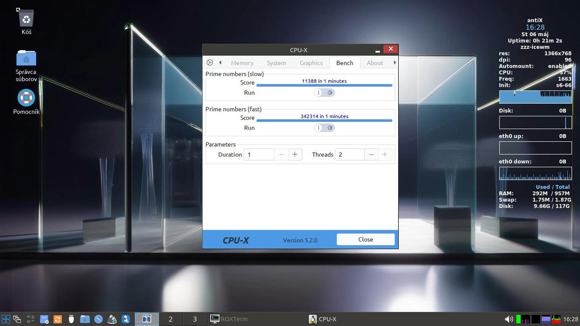Click the red CPU monitor tray graph
This screenshot has height=326, width=580.
[556, 319]
